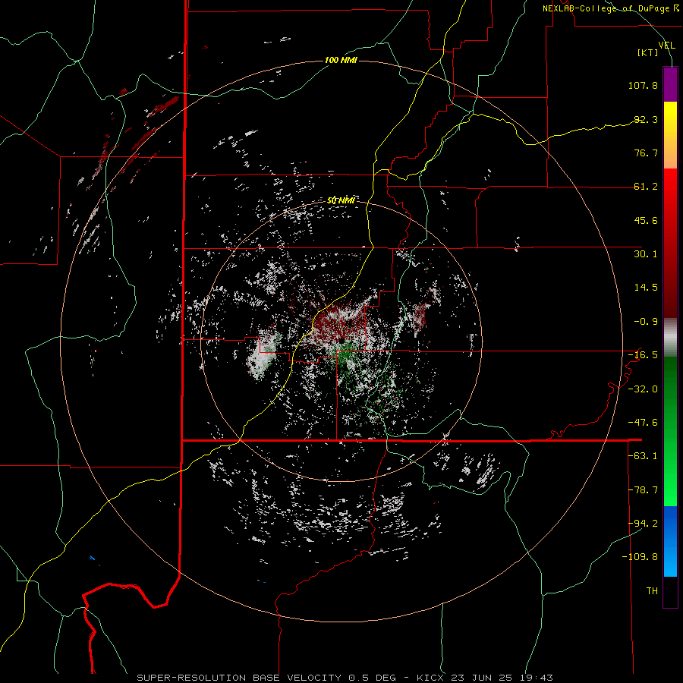This screenshot has height=683, width=683.
Task: Click the 23 JUN 25 date stamp
Action: [482, 678]
